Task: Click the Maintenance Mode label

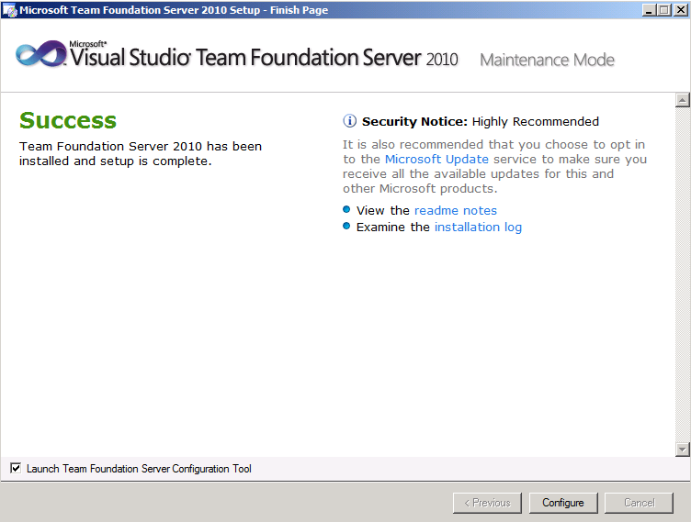Action: point(547,60)
